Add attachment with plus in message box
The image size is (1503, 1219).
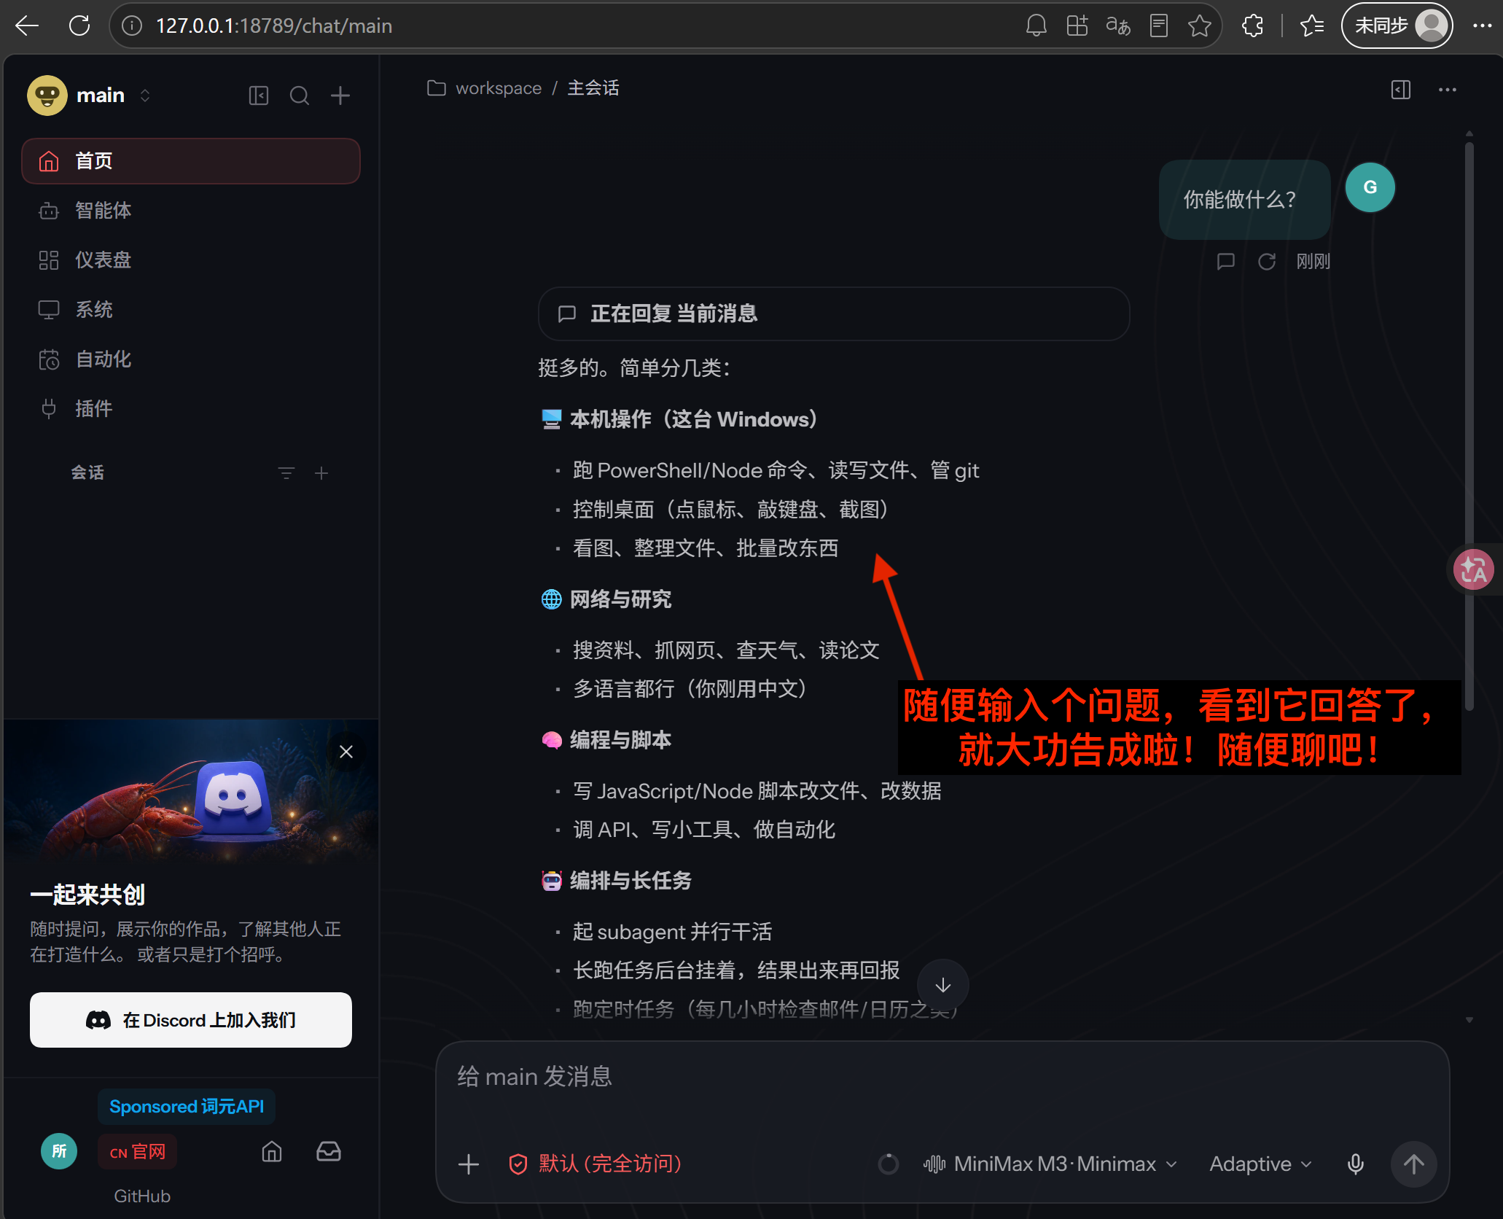(469, 1164)
